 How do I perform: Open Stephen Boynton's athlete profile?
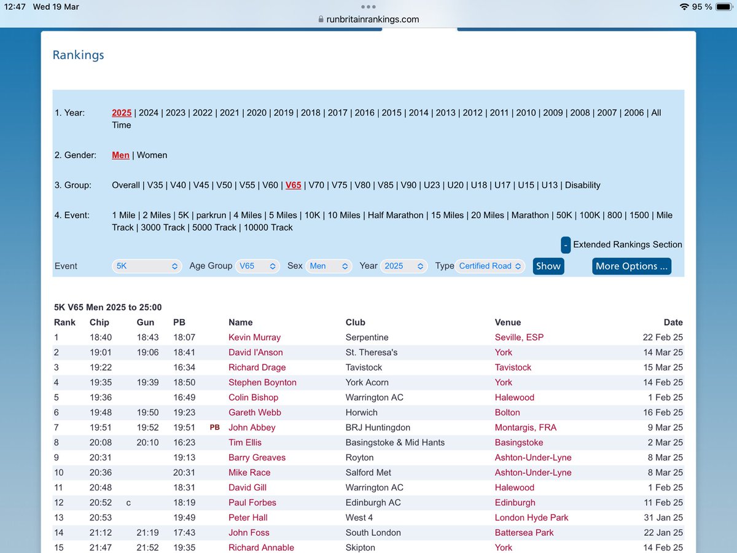coord(262,382)
